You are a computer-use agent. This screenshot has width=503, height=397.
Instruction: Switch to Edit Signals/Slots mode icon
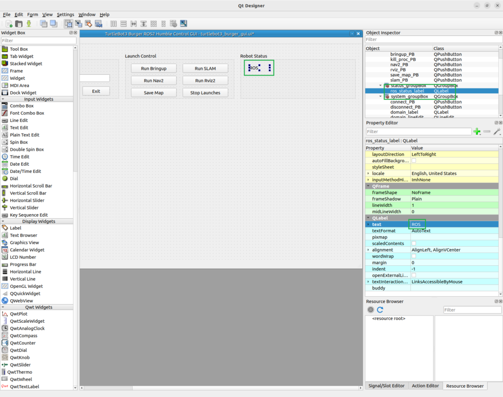coord(78,24)
